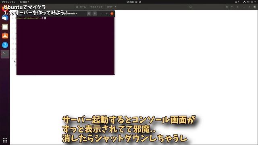Open Help from the dock
This screenshot has height=145, width=258.
pos(5,45)
